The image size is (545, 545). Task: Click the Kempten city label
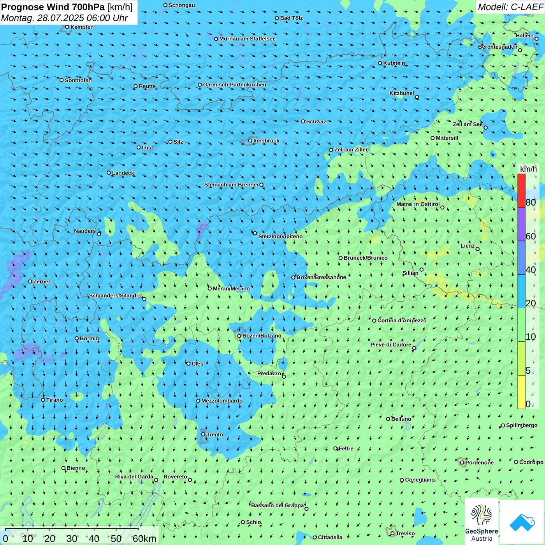[x=82, y=27]
